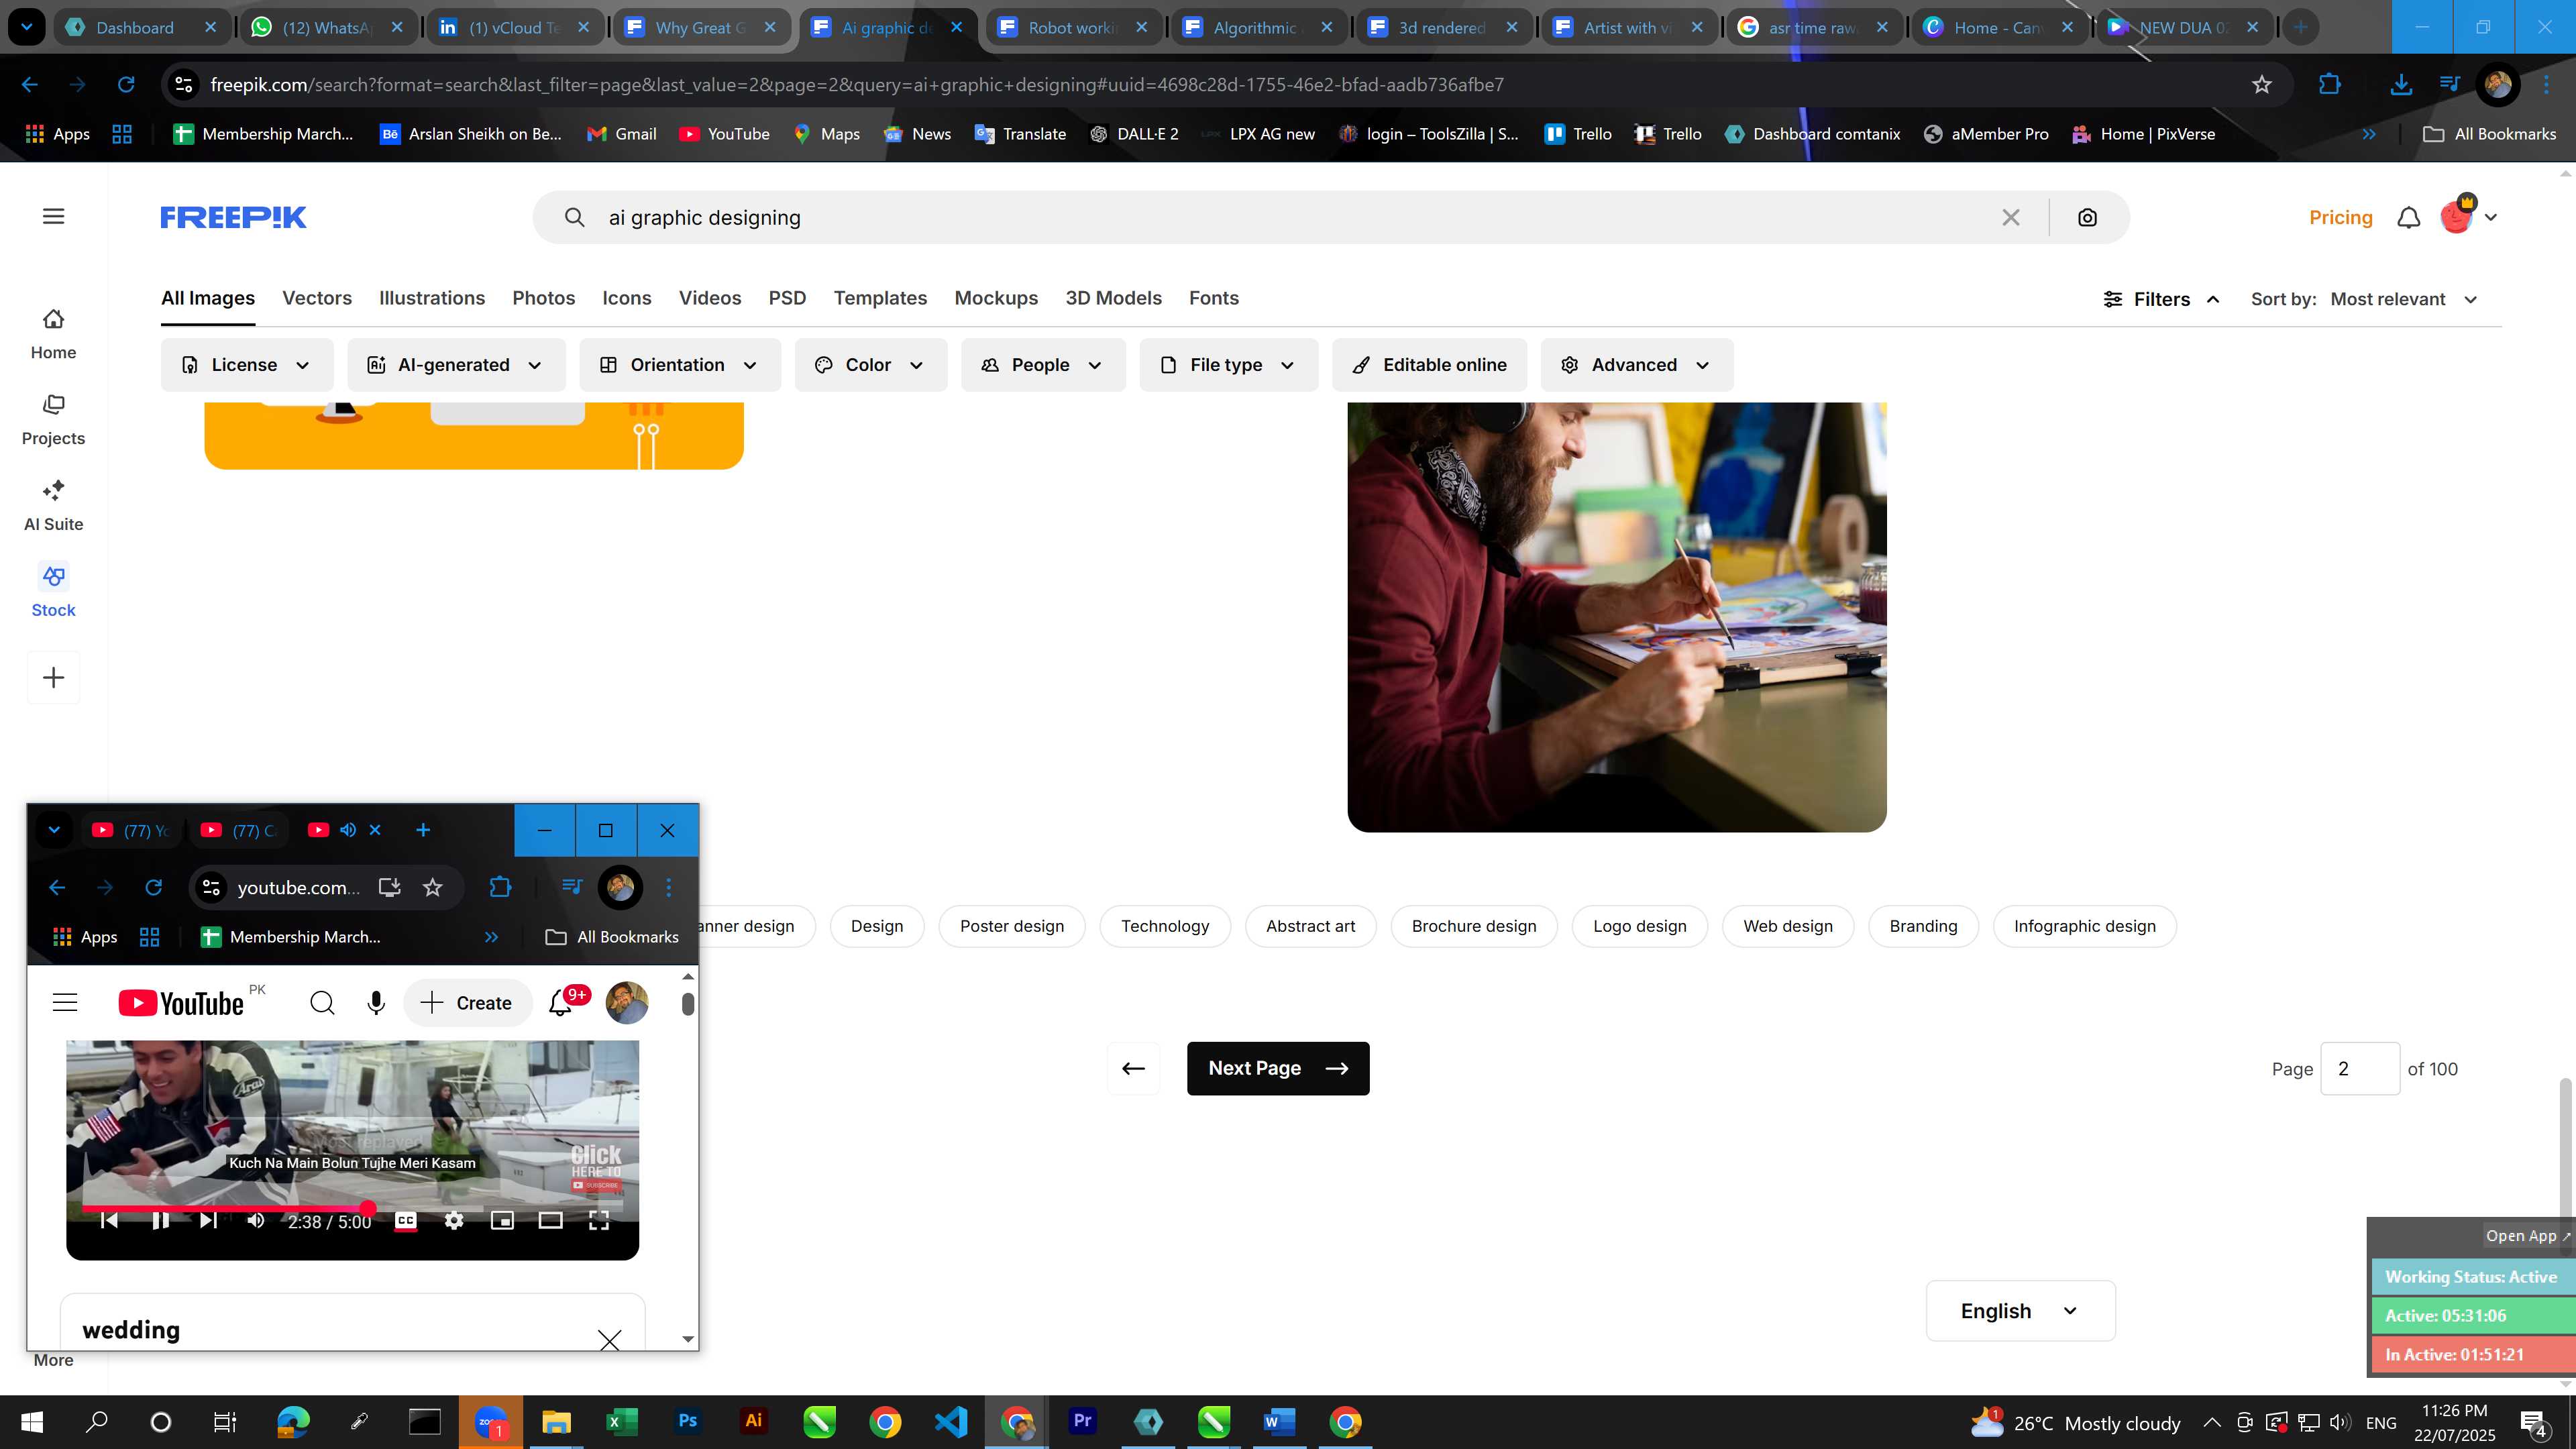Switch to Vectors tab

(x=317, y=298)
